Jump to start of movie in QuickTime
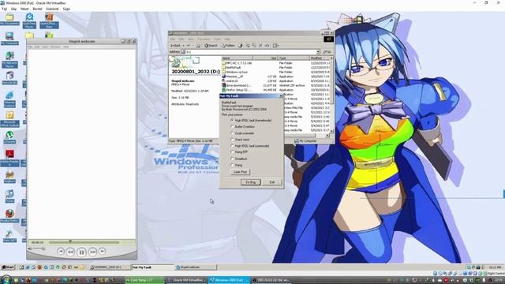 pos(61,251)
